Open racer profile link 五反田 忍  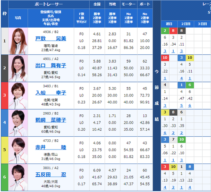[x=51, y=174]
